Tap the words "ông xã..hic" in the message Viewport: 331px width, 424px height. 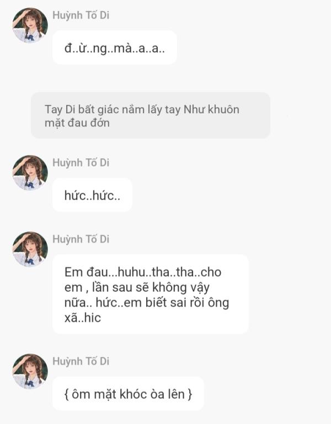(147, 310)
